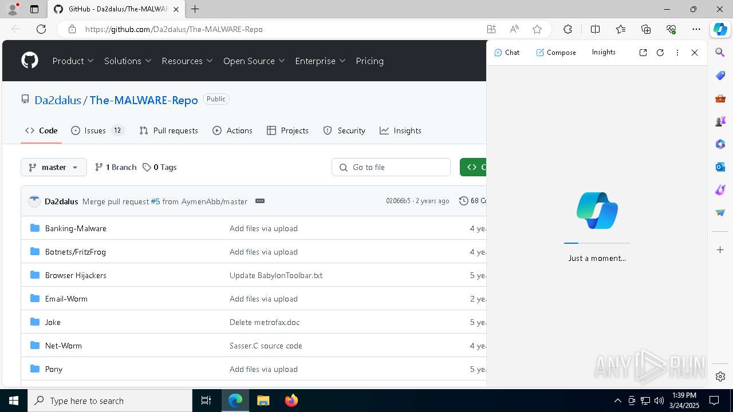Toggle Split screen icon
The image size is (733, 412).
tap(595, 29)
